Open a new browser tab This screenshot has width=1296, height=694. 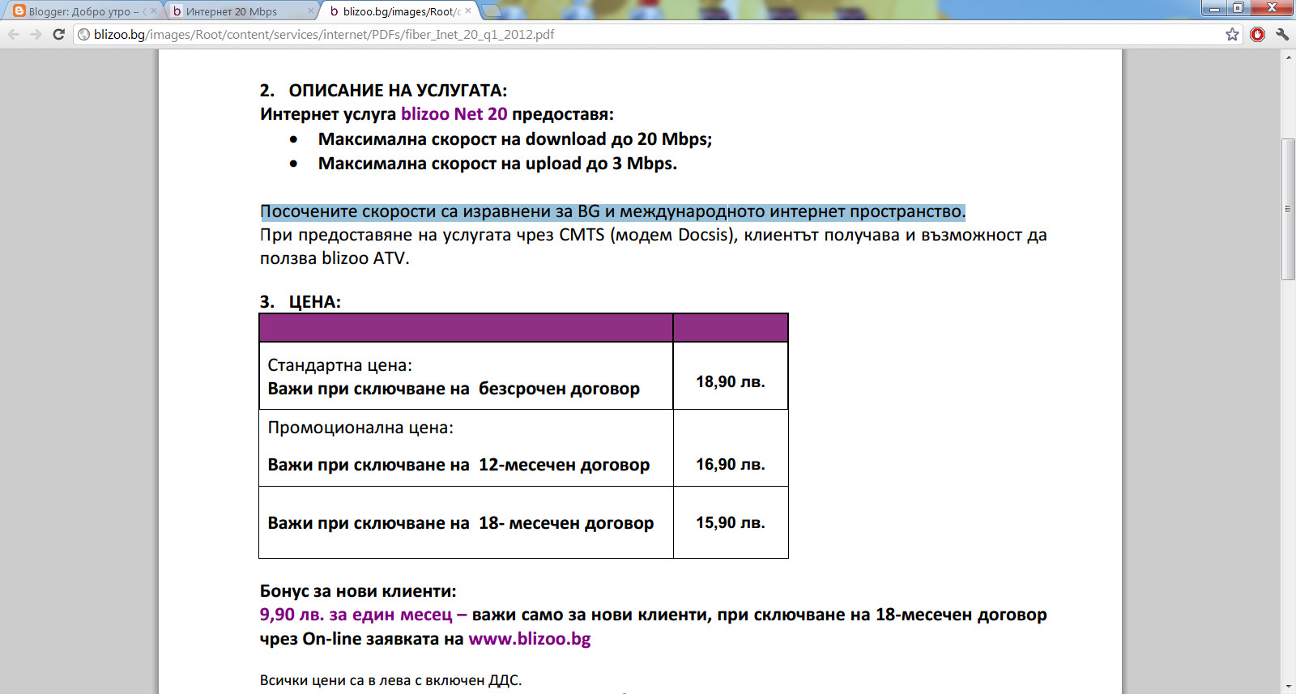pyautogui.click(x=491, y=11)
